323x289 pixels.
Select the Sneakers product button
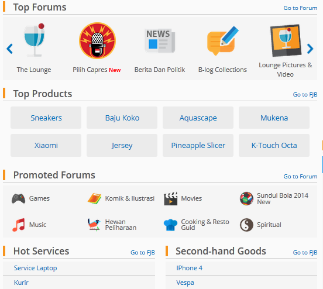click(x=46, y=118)
